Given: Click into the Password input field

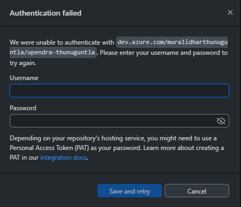Looking at the screenshot, I should pyautogui.click(x=113, y=121).
